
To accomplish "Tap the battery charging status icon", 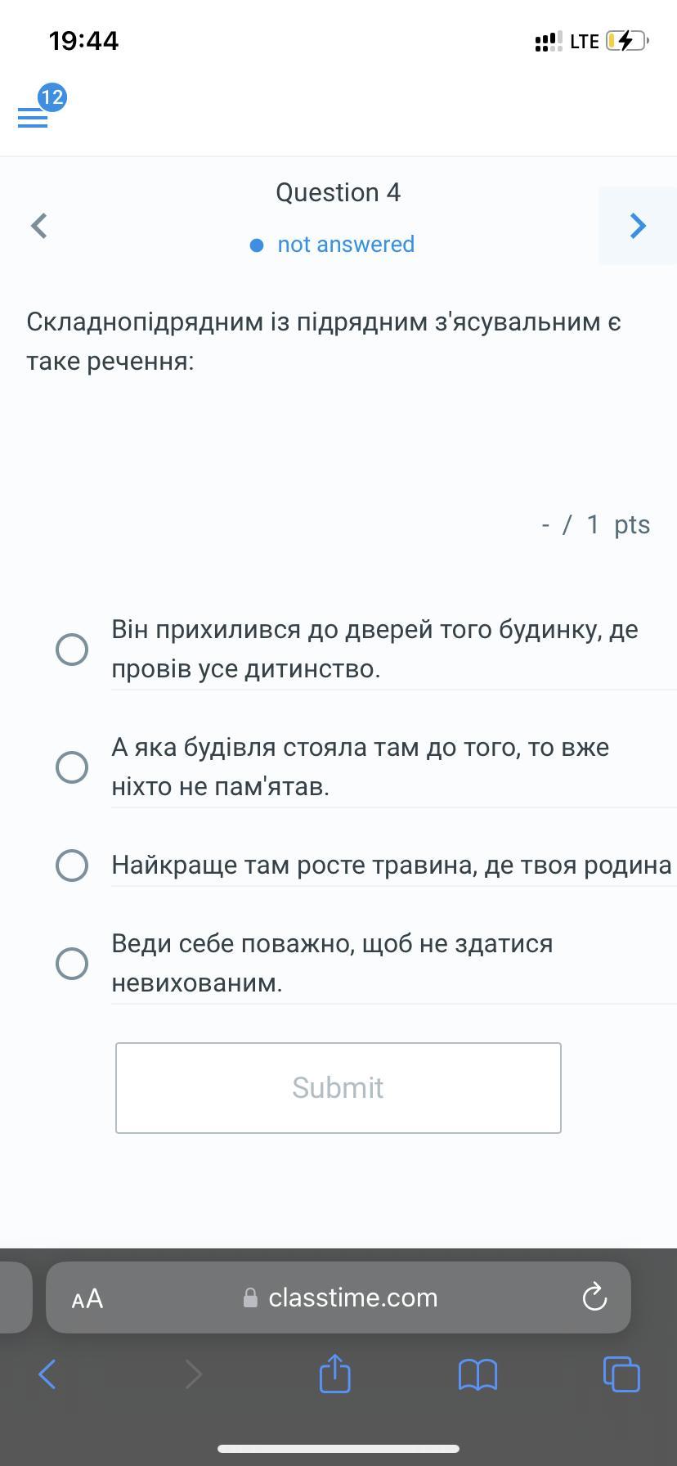I will coord(626,41).
